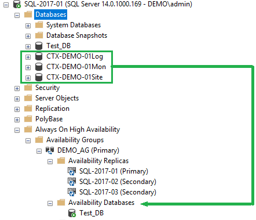Select the Availability Groups label
Viewport: 256px width, 220px height.
(75, 140)
